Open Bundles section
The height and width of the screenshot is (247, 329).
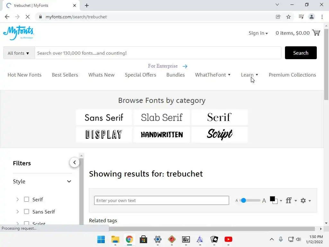tap(175, 75)
